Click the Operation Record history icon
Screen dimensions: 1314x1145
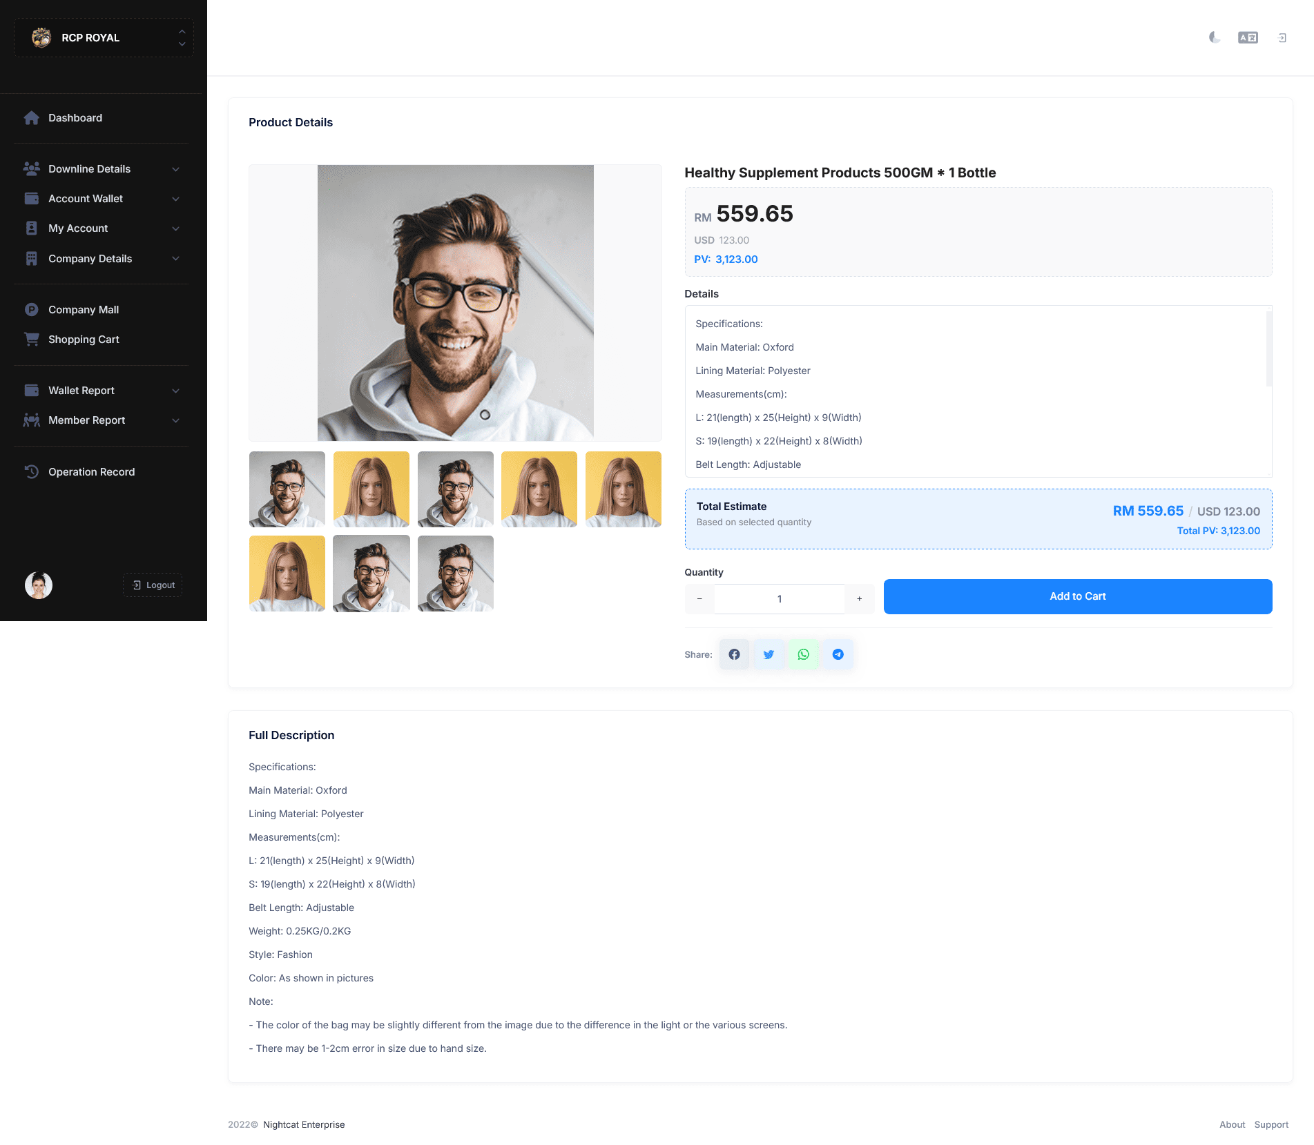click(32, 471)
